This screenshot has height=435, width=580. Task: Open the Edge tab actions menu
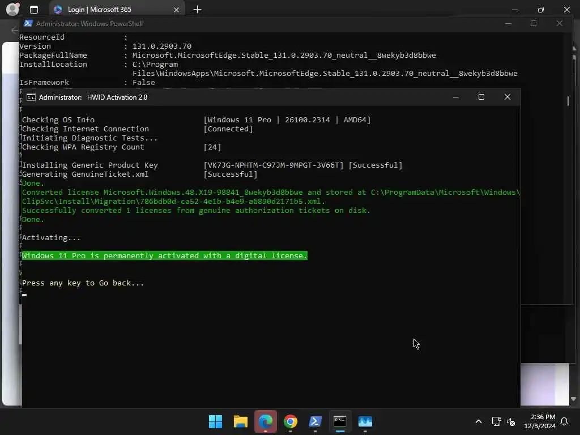click(34, 9)
